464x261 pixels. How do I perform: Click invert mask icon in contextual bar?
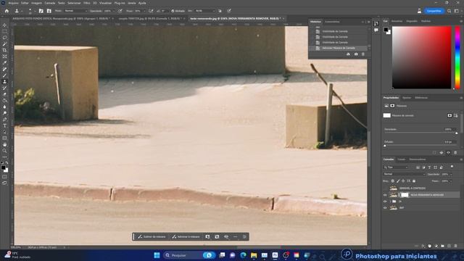[217, 237]
